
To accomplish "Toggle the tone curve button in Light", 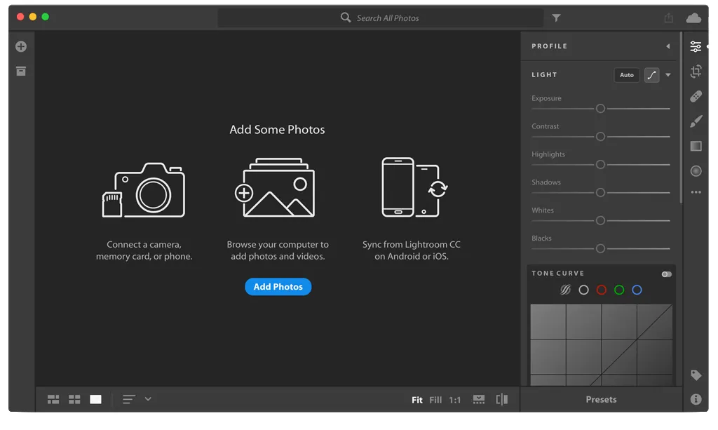I will (651, 74).
